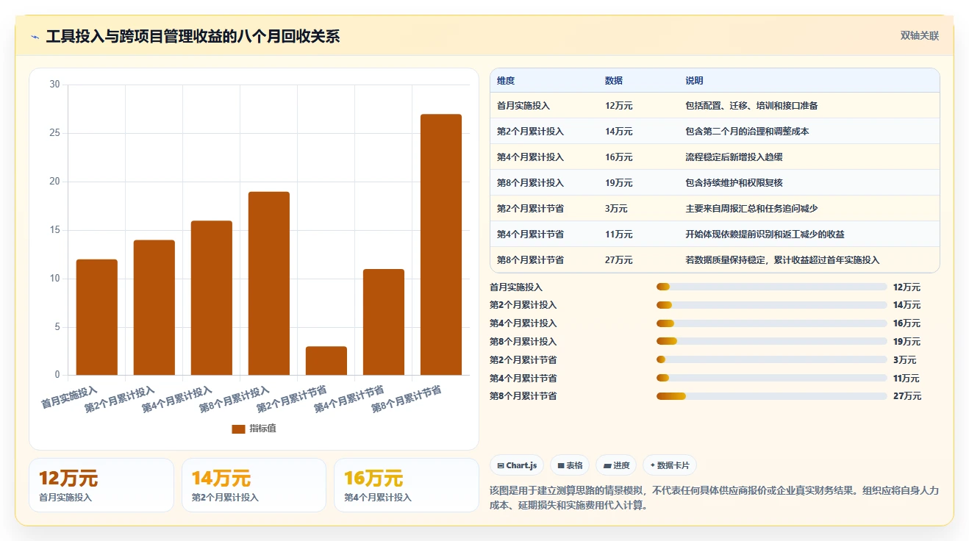
Task: Click 27万元 in the table data column
Action: [618, 260]
